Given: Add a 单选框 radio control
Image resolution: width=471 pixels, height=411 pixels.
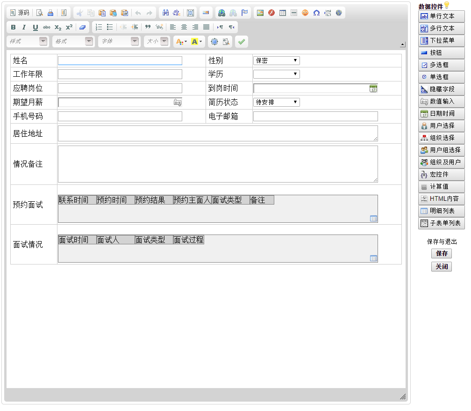Looking at the screenshot, I should tap(441, 77).
